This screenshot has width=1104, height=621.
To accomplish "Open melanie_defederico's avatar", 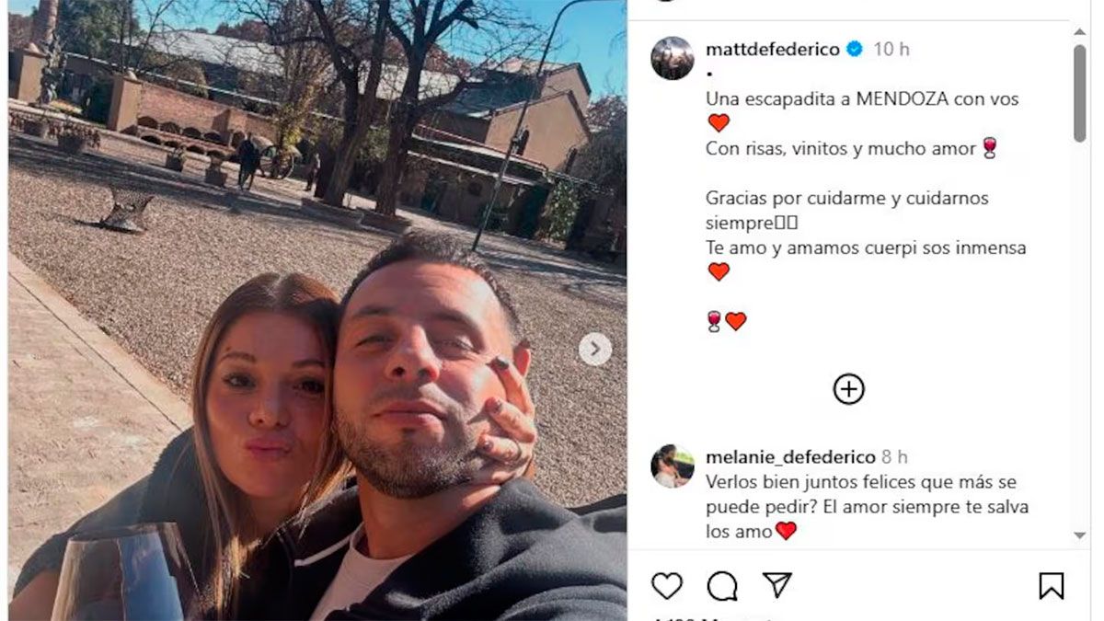I will (x=673, y=466).
